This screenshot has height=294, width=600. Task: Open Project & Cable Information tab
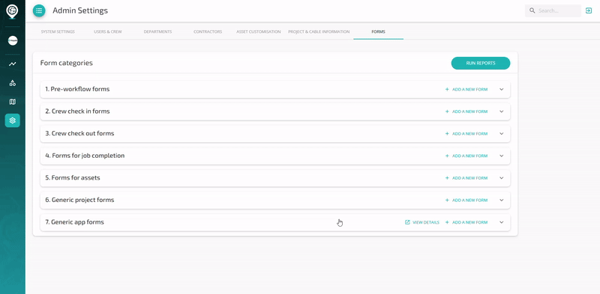click(319, 31)
